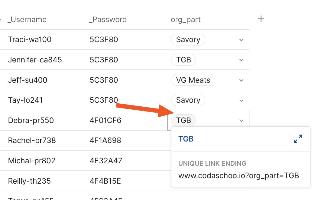Open org_part dropdown for Jennifer-ca845
Viewport: 315px width, 200px height.
tap(241, 60)
